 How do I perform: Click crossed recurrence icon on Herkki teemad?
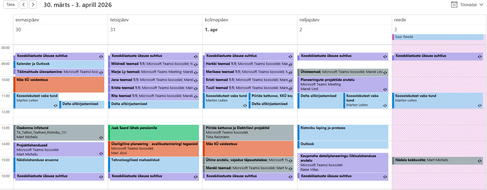290,64
